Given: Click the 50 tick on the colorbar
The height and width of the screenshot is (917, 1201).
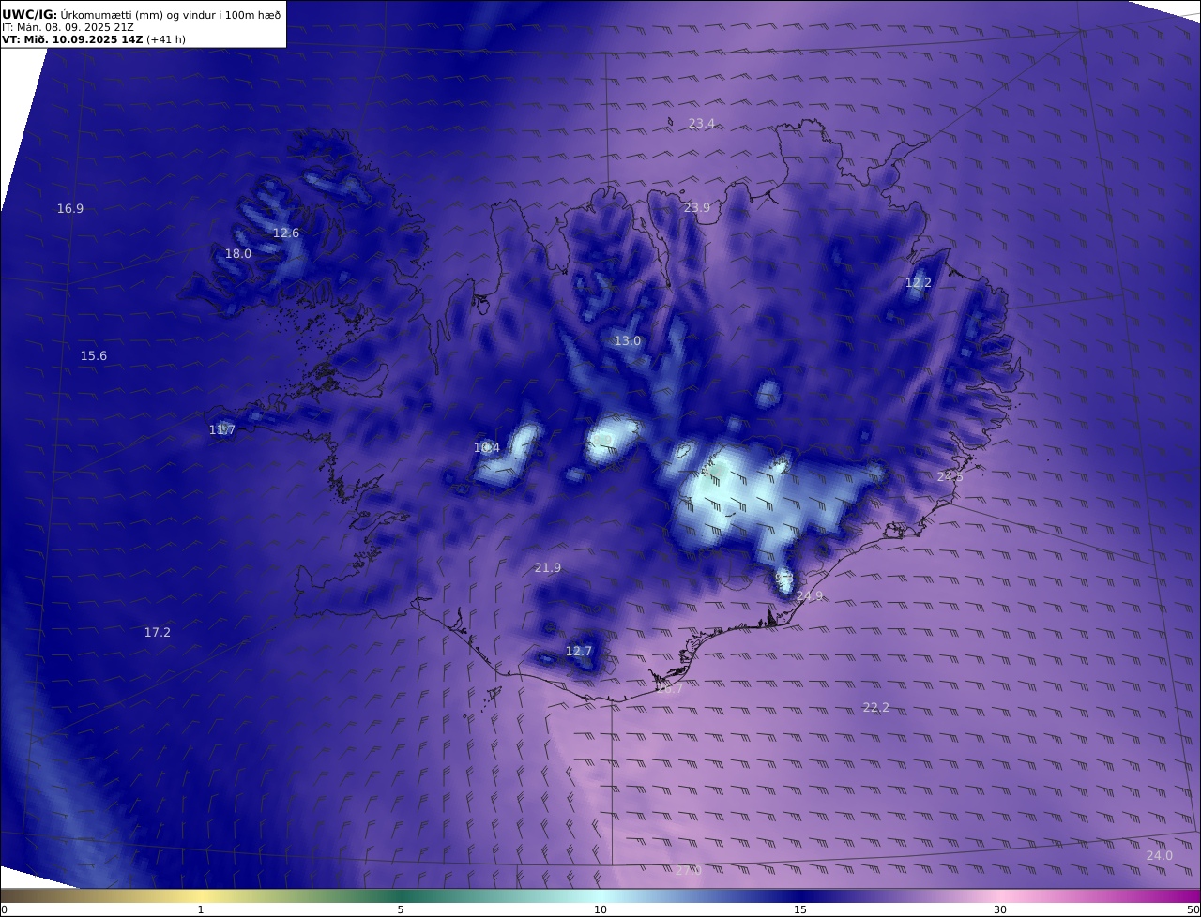Looking at the screenshot, I should (x=1193, y=909).
